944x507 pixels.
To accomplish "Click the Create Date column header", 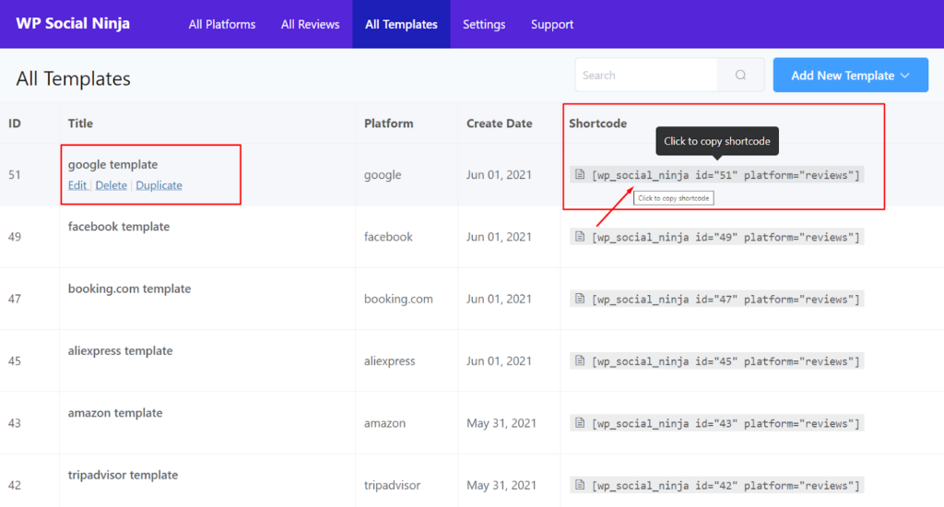I will pos(499,124).
